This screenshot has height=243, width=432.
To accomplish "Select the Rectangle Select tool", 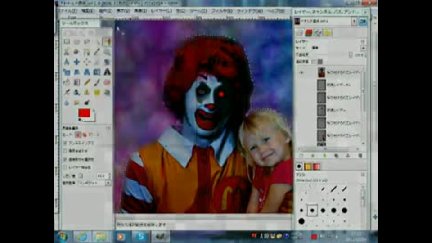I will point(67,41).
